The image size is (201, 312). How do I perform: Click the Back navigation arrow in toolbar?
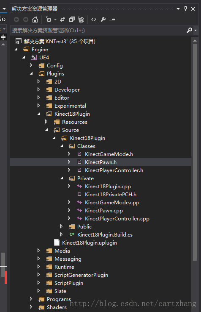point(16,19)
